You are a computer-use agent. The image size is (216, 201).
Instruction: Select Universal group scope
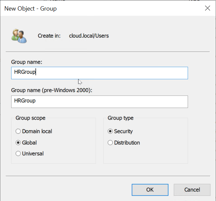click(x=30, y=153)
